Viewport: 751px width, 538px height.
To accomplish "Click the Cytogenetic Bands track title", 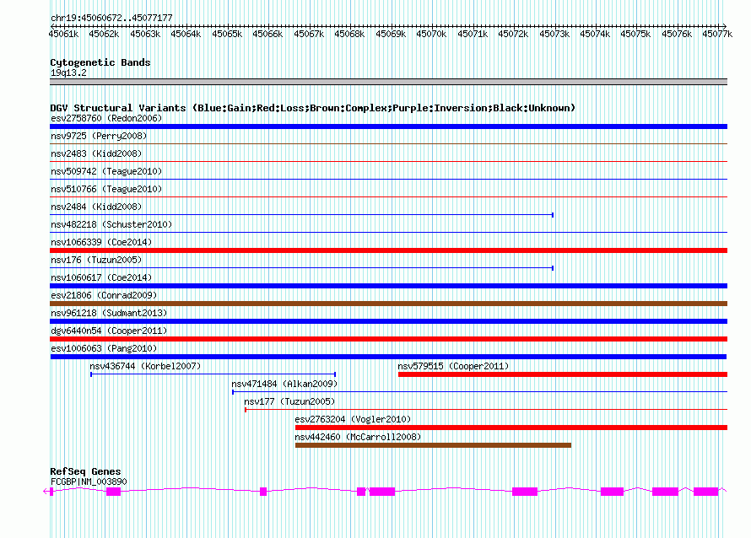I will pos(100,62).
